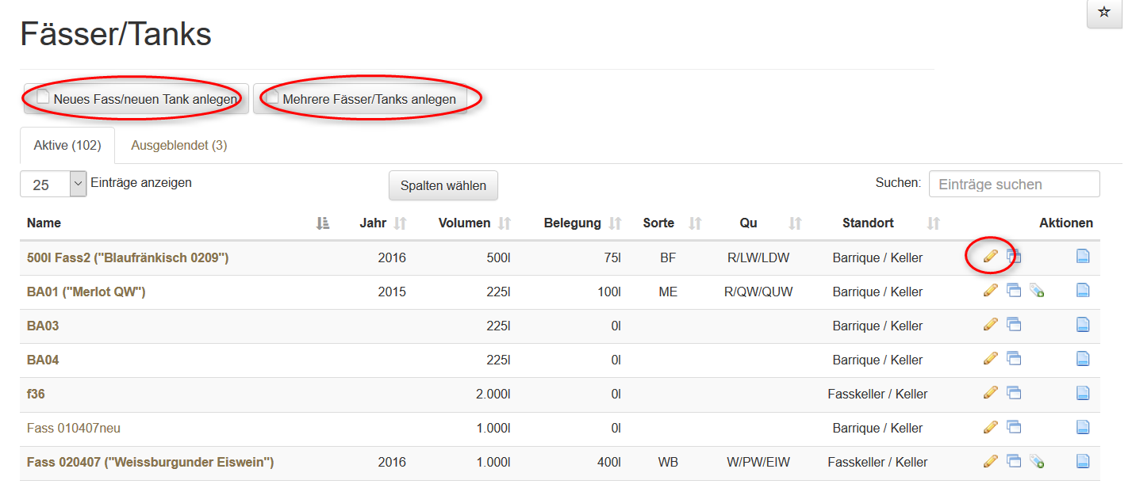This screenshot has height=488, width=1132.
Task: Open the entries-per-page dropdown showing 25
Action: click(53, 185)
